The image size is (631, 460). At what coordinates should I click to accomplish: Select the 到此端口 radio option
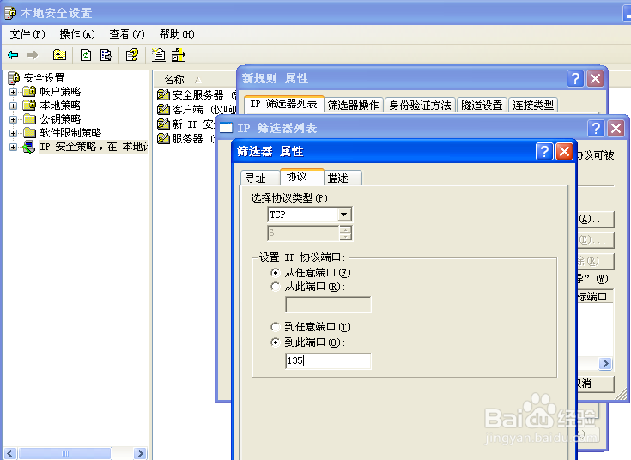point(276,342)
